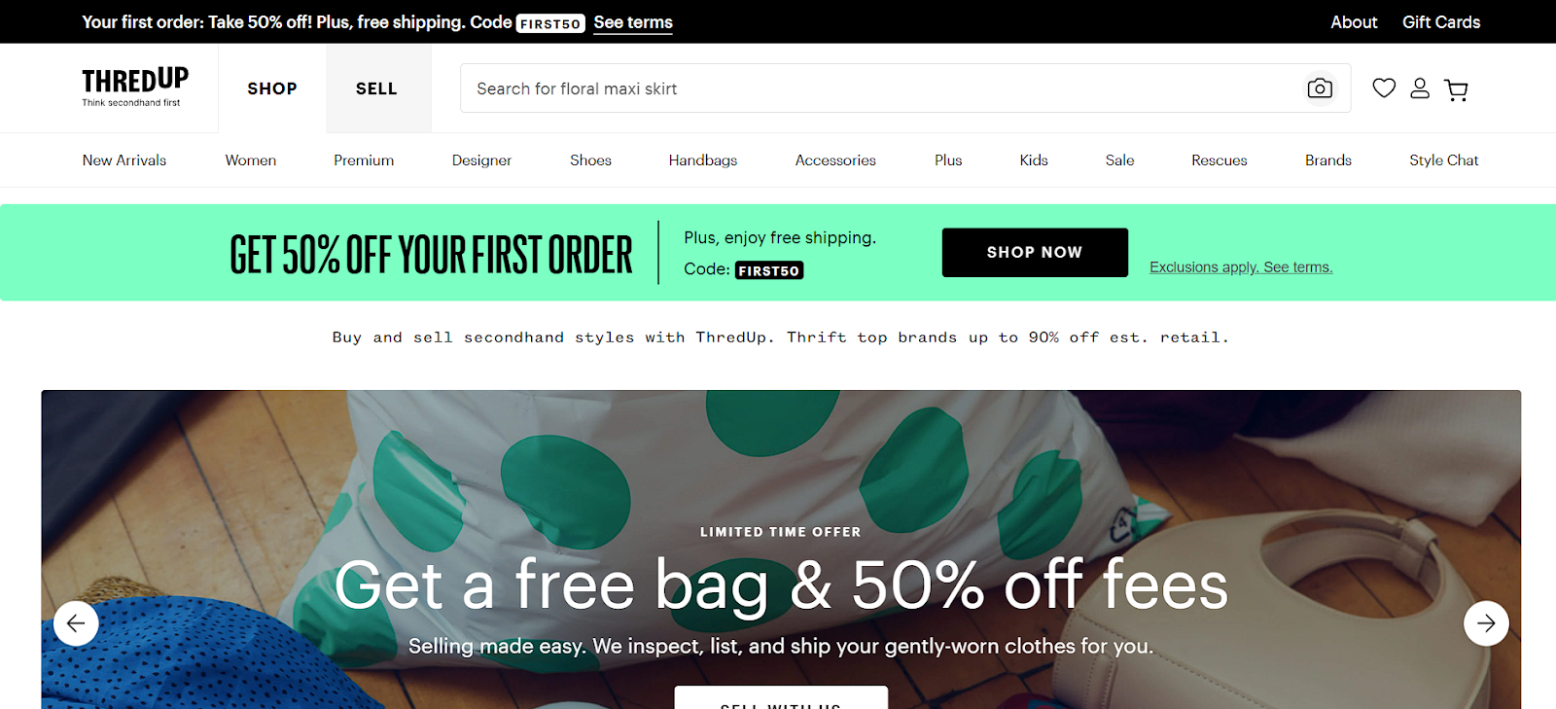Click the ThredUp logo
The height and width of the screenshot is (709, 1556).
click(x=135, y=87)
